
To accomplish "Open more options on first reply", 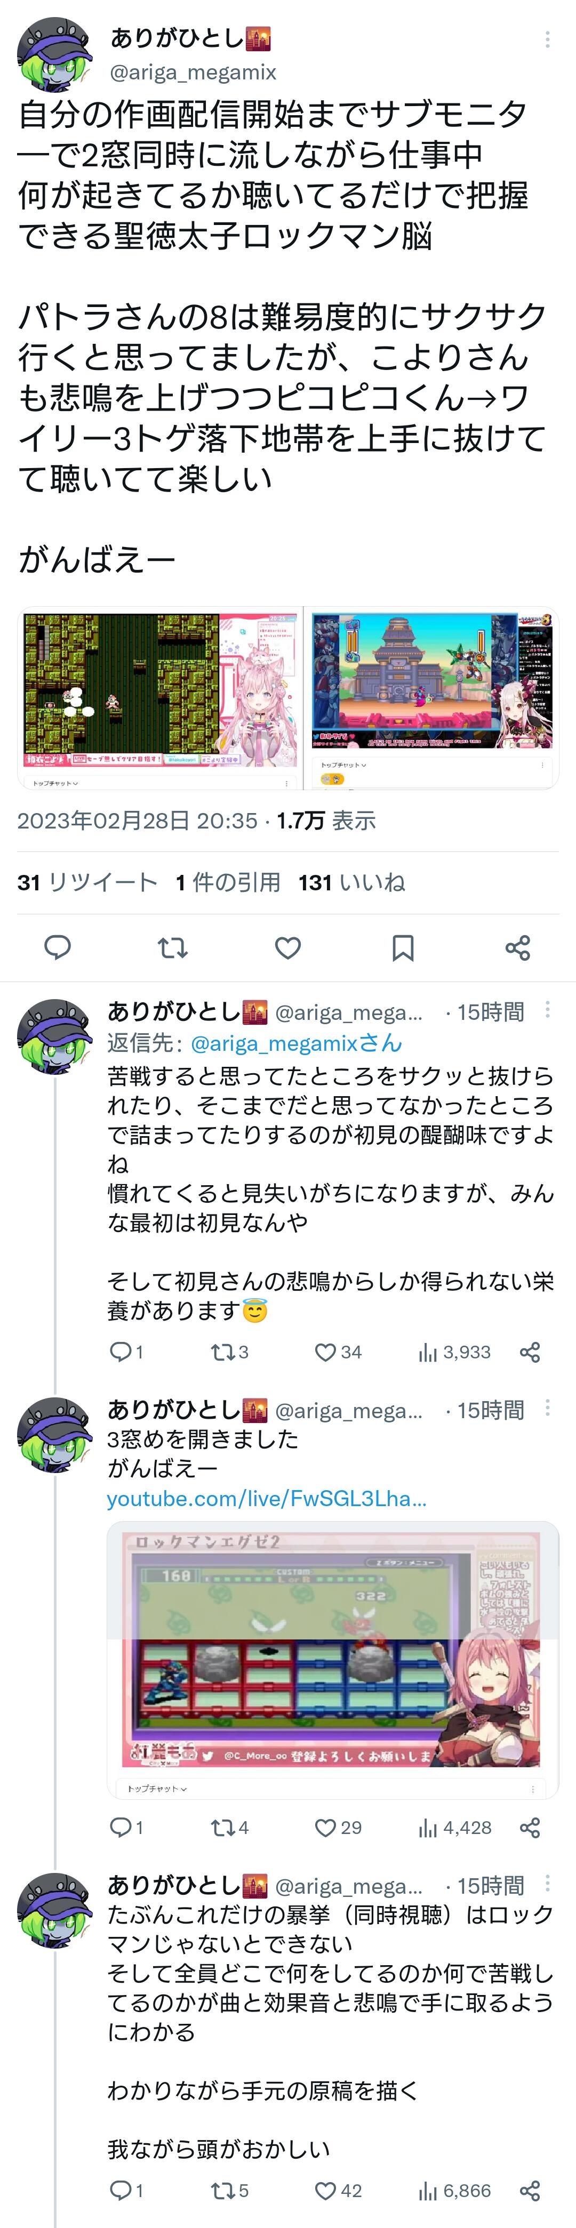I will (x=547, y=1009).
